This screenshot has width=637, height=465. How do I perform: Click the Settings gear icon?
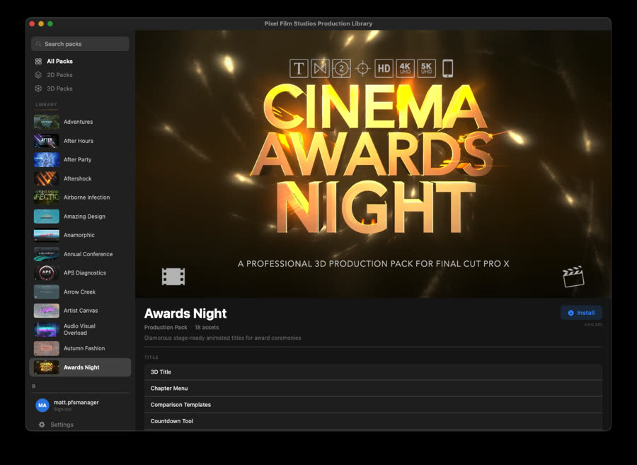pos(42,425)
